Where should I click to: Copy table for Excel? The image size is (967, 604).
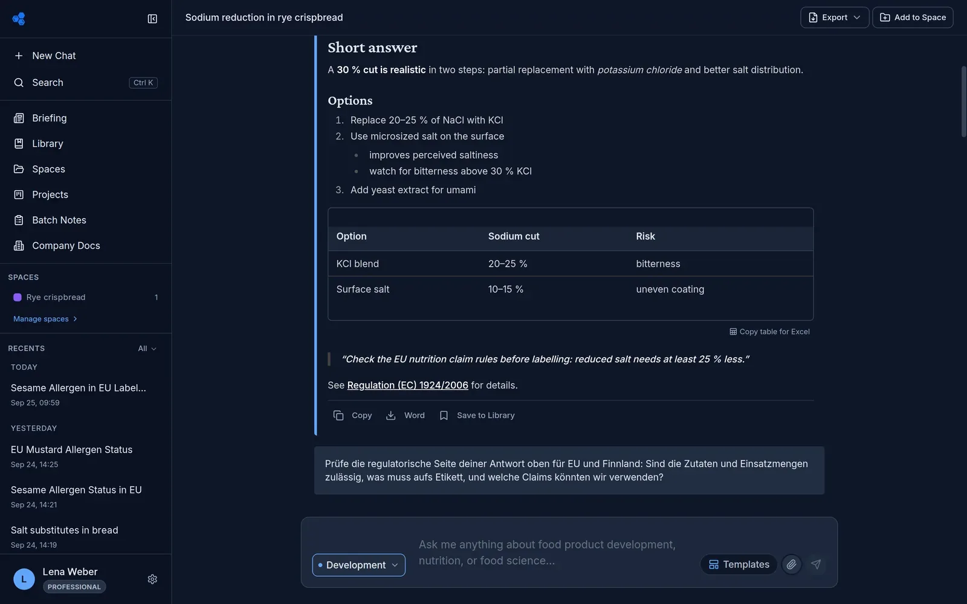(x=769, y=332)
